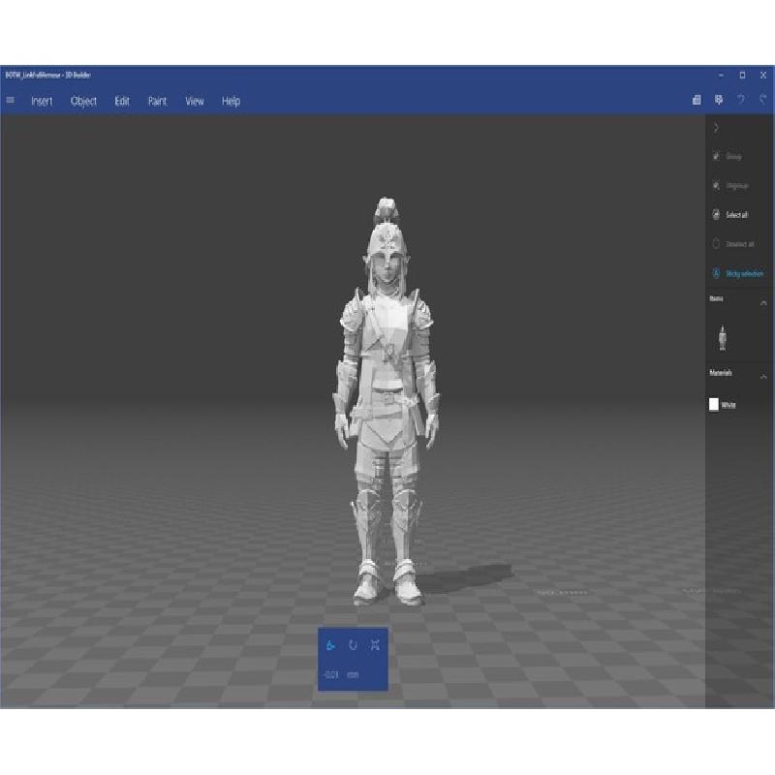Open the hamburger menu
The image size is (775, 775).
11,101
